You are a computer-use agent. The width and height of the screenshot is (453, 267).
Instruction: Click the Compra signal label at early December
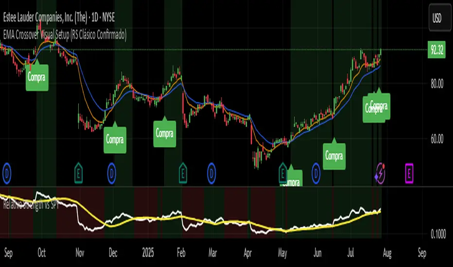click(115, 139)
